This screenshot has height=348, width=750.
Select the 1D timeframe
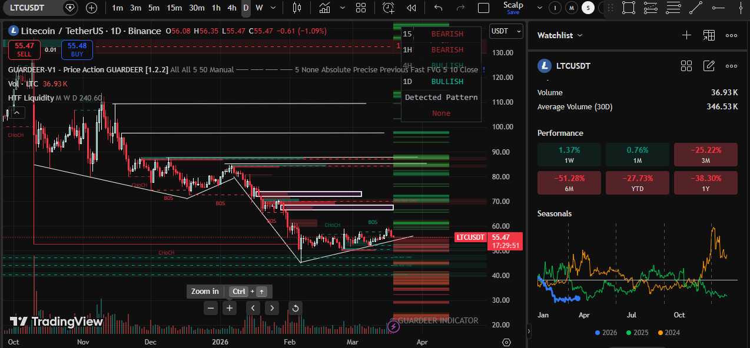(x=245, y=8)
